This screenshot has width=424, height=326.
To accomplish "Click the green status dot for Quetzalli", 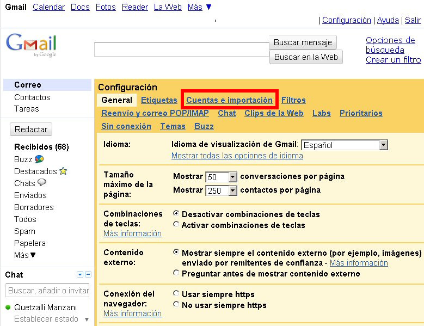I will pyautogui.click(x=8, y=307).
